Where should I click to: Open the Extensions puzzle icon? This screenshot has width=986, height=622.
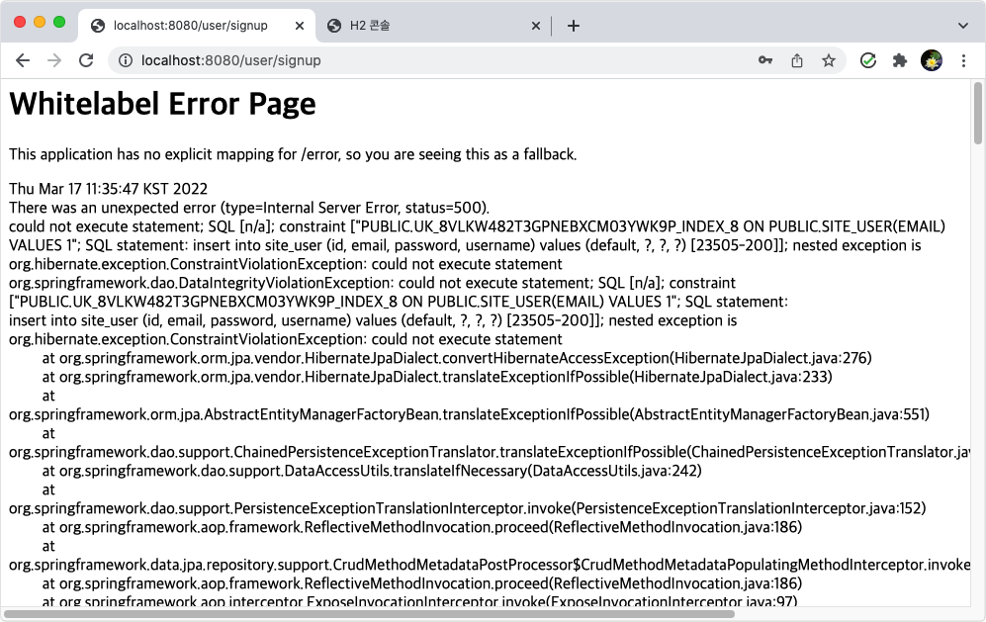[x=900, y=60]
